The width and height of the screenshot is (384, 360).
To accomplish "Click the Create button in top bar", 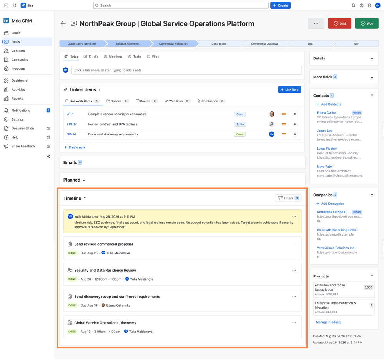I will point(280,5).
